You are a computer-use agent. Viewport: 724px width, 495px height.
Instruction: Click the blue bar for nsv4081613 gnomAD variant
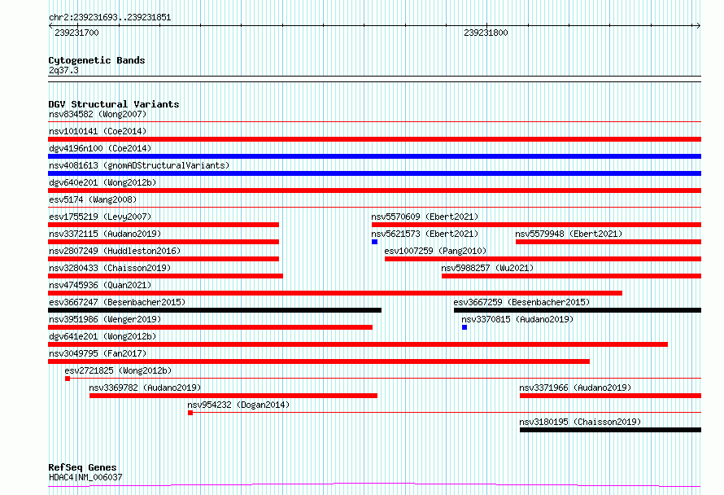click(x=374, y=173)
